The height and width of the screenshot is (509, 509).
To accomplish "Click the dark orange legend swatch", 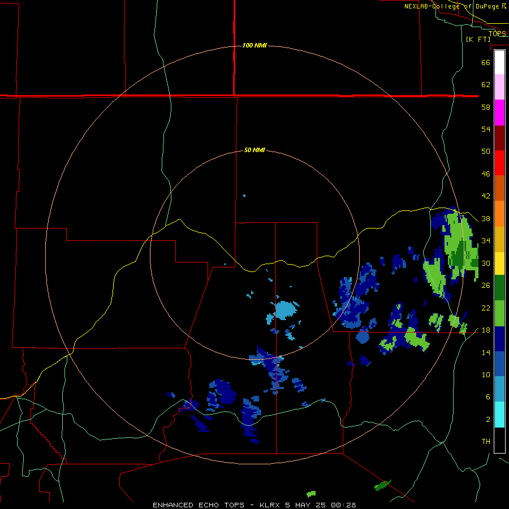I will 499,188.
